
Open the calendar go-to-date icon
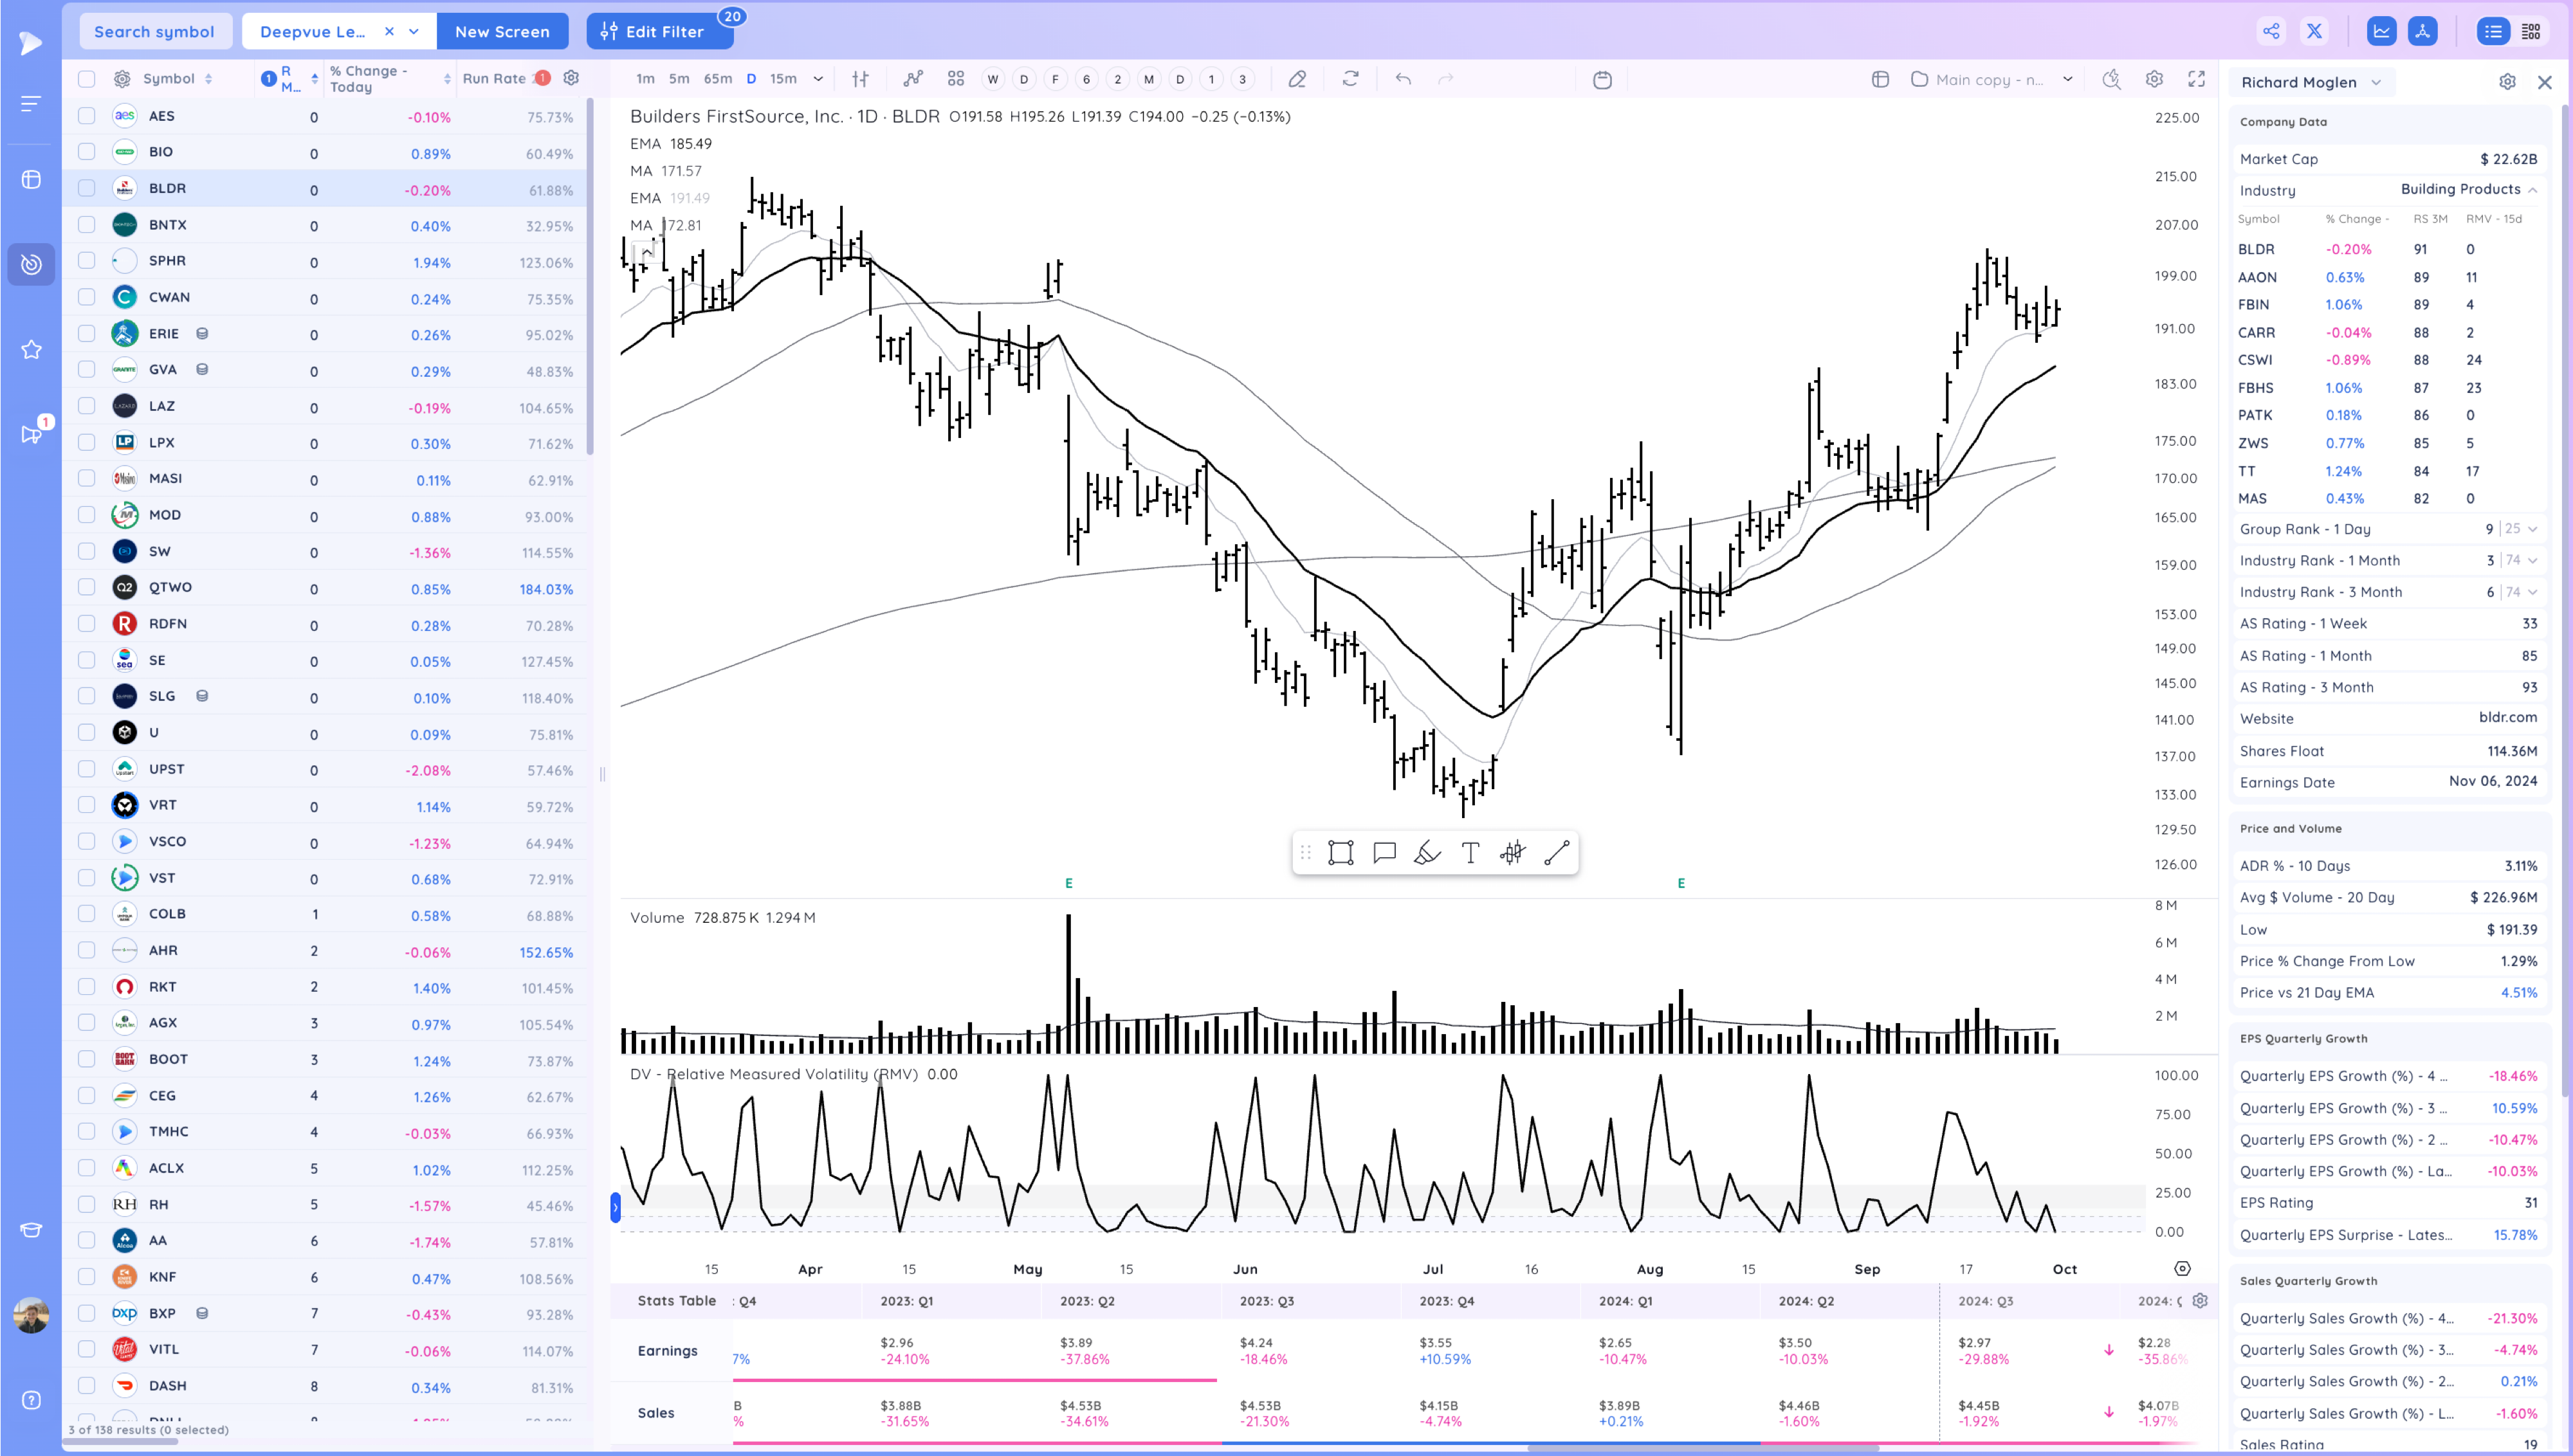click(x=1602, y=79)
